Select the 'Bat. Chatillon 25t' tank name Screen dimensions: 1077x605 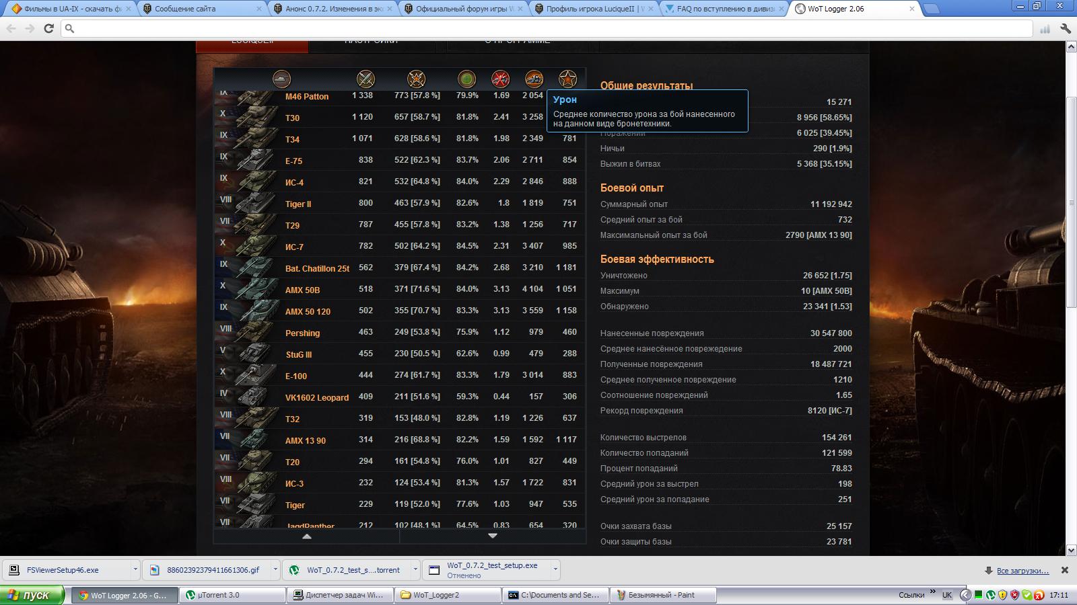tap(317, 268)
